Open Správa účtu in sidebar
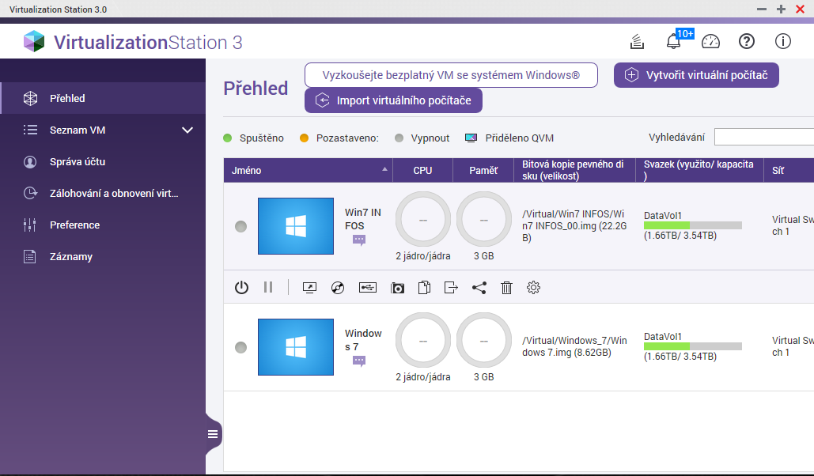The width and height of the screenshot is (814, 476). [104, 161]
